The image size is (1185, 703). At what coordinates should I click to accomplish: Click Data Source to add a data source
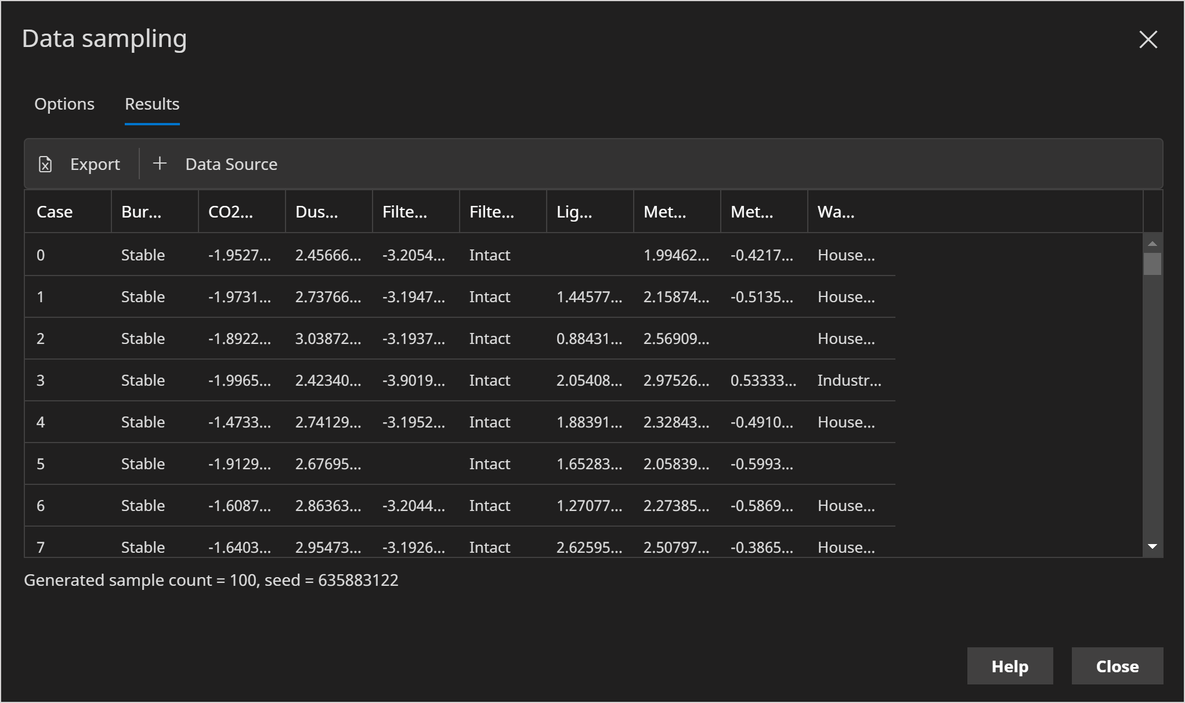(x=231, y=164)
